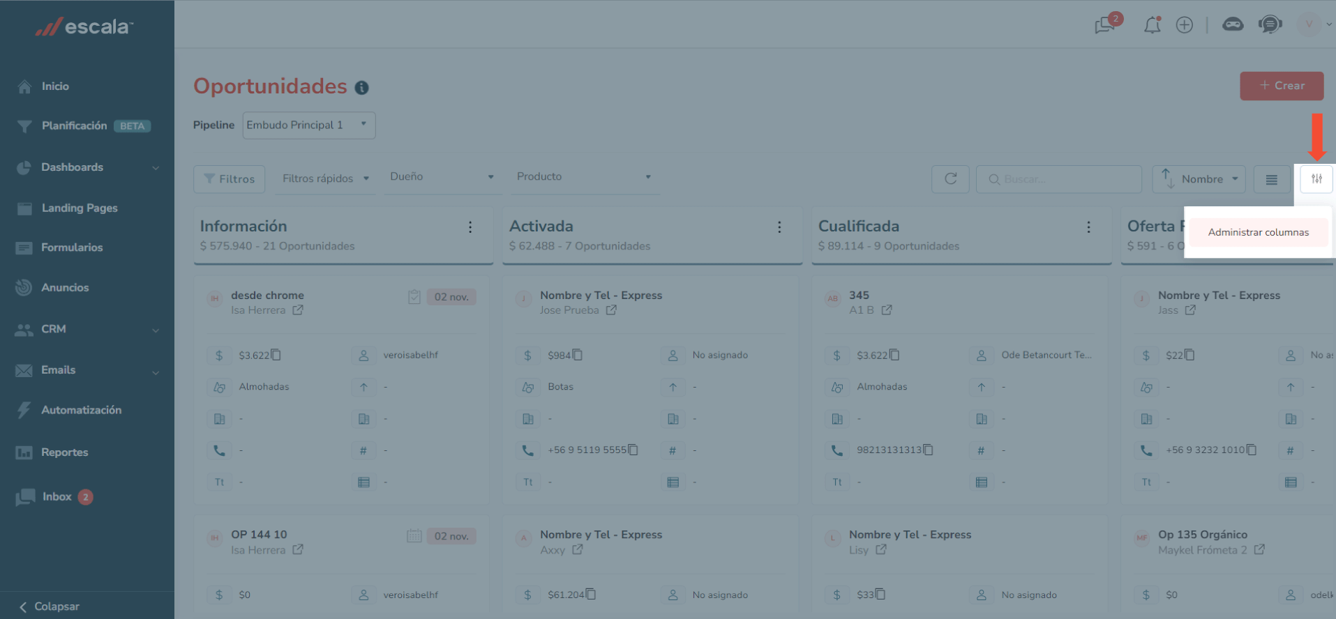1336x619 pixels.
Task: Open Automatización in sidebar
Action: tap(81, 410)
